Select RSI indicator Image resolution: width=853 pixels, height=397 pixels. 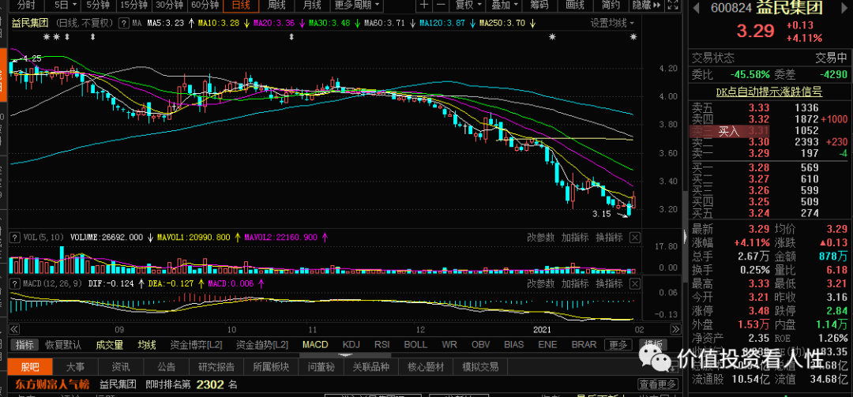(x=382, y=345)
